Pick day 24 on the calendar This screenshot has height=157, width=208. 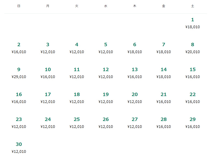(x=48, y=123)
